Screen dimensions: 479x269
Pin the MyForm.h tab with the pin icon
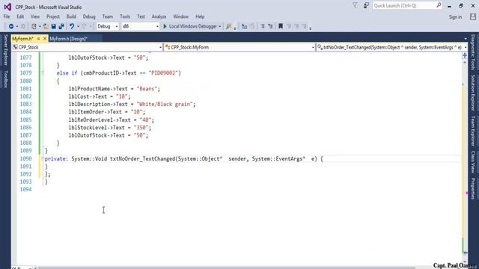[38, 39]
